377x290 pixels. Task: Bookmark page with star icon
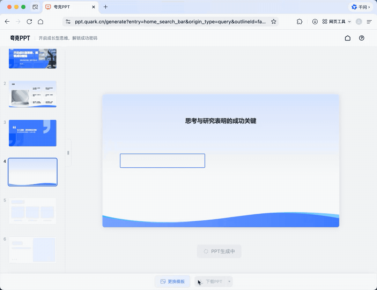point(274,22)
